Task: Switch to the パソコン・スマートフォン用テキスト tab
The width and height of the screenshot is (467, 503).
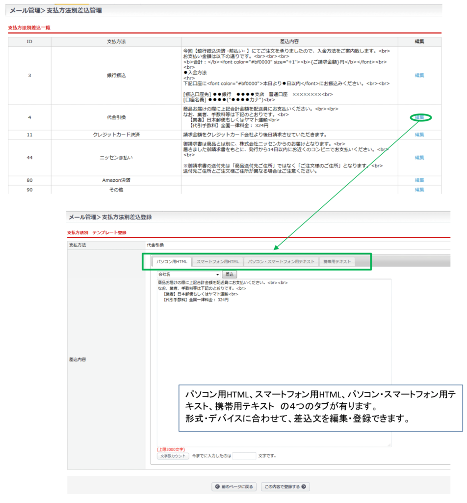Action: pos(281,262)
